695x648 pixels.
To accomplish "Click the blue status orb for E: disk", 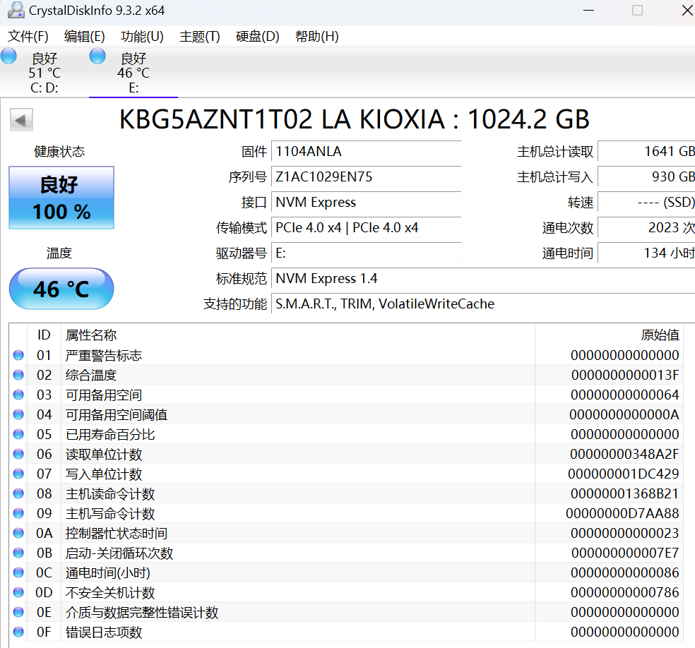I will click(x=97, y=56).
